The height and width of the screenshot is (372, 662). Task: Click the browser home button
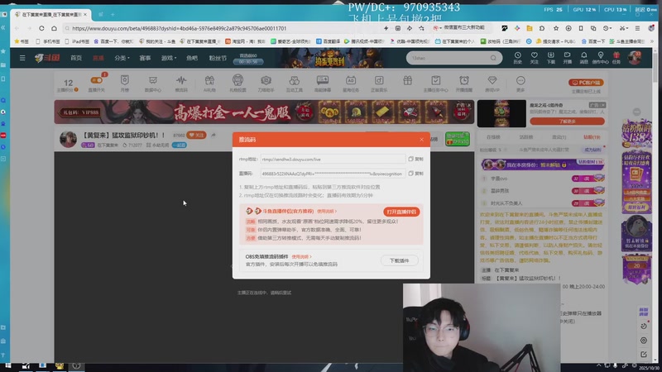pos(54,28)
